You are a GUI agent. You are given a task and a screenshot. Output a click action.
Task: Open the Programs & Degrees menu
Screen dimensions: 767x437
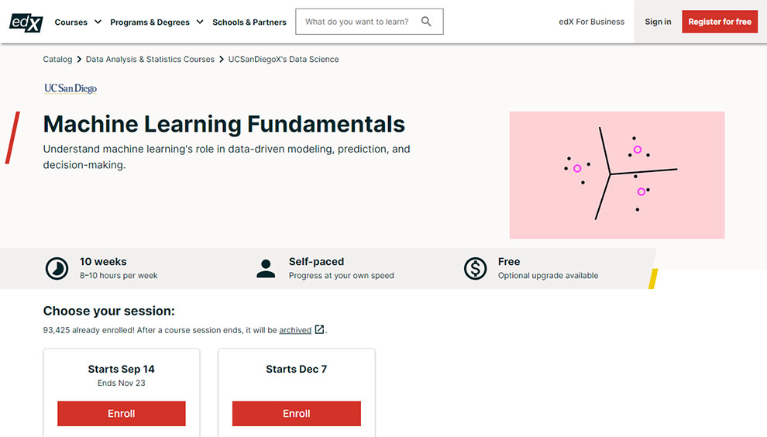click(x=150, y=22)
